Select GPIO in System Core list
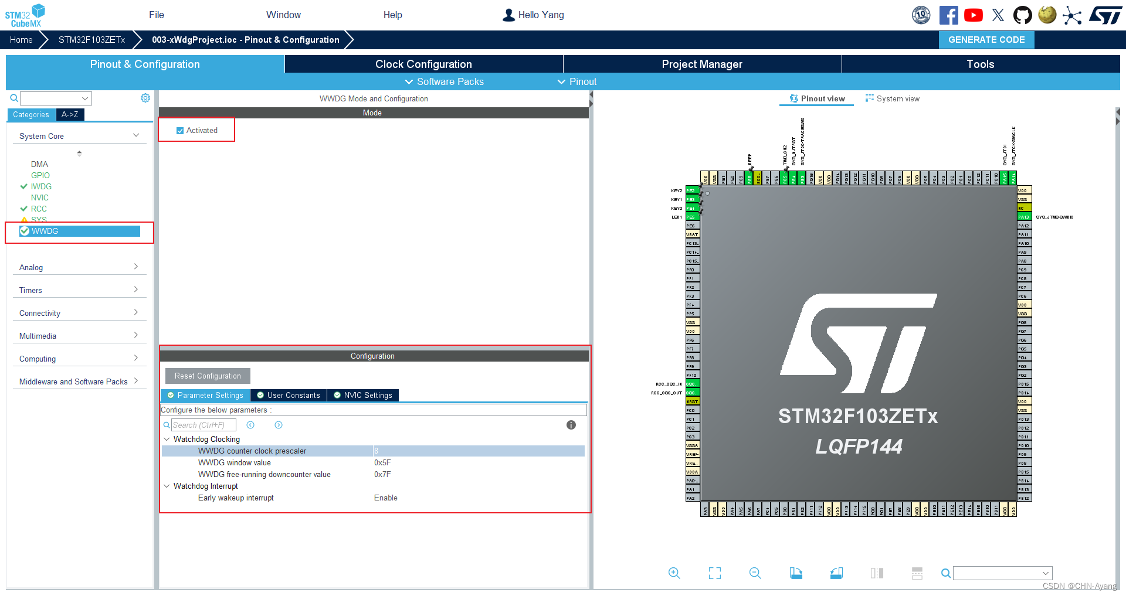The height and width of the screenshot is (596, 1126). (40, 175)
